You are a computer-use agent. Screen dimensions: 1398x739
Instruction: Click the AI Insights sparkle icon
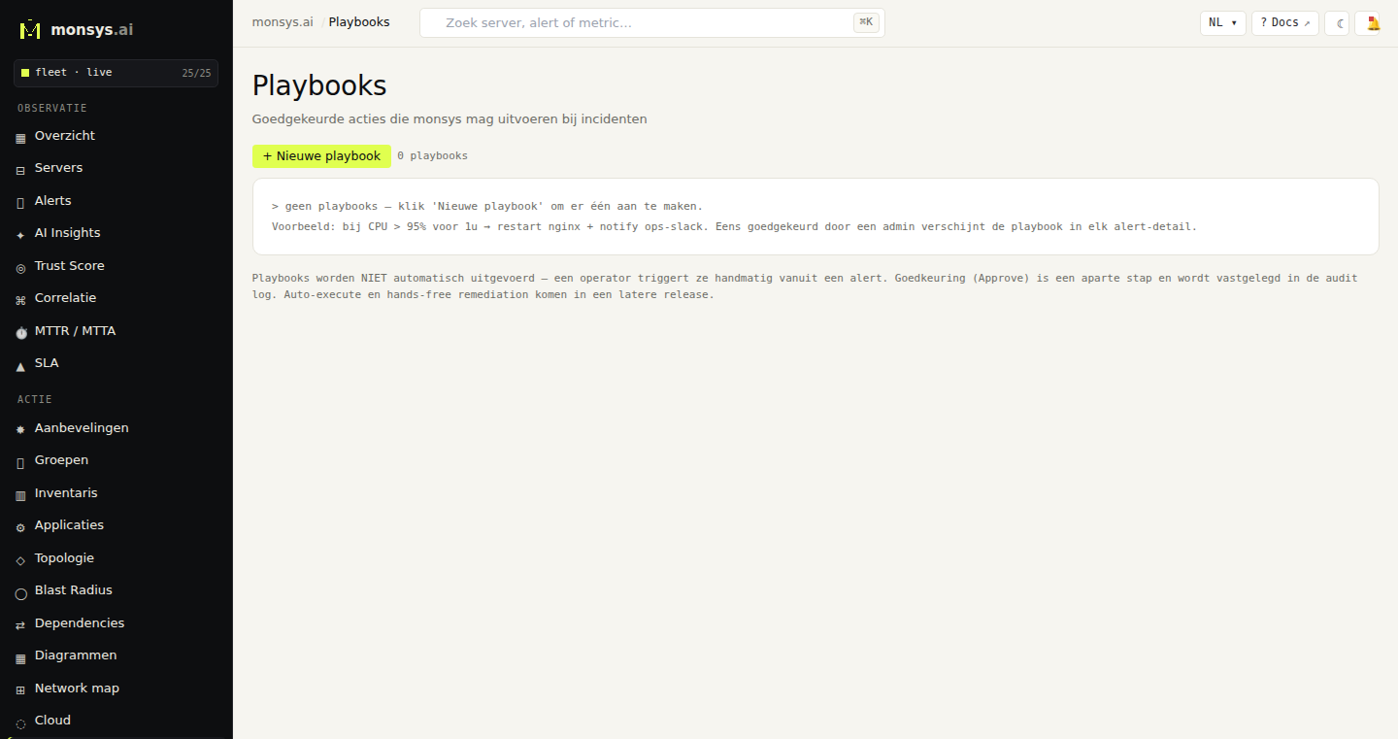pos(20,236)
